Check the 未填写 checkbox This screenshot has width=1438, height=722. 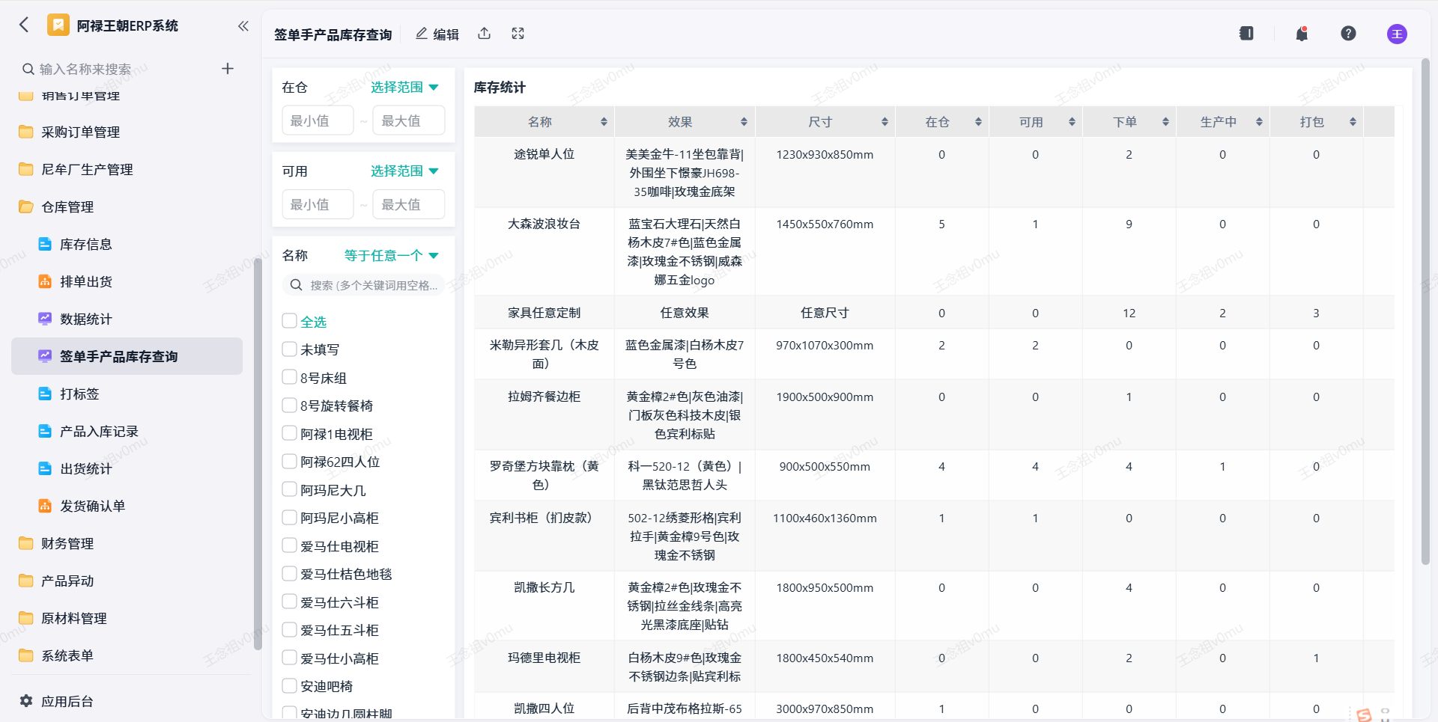pos(289,349)
